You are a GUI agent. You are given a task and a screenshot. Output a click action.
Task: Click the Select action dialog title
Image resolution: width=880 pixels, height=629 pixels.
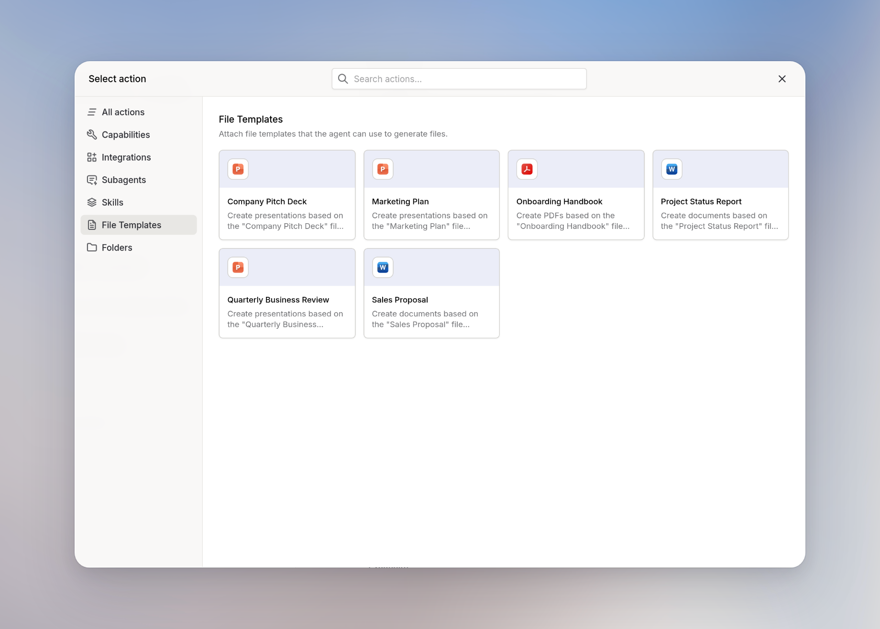click(117, 79)
